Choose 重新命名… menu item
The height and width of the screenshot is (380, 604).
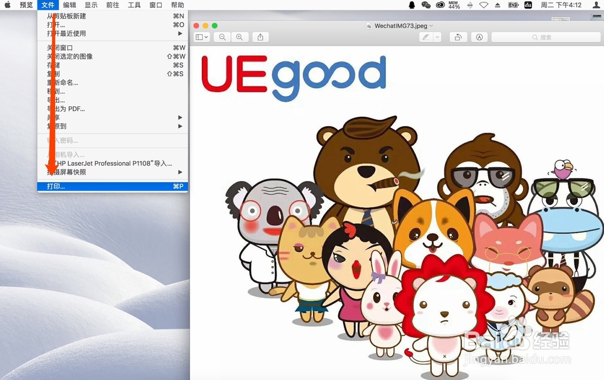click(112, 83)
